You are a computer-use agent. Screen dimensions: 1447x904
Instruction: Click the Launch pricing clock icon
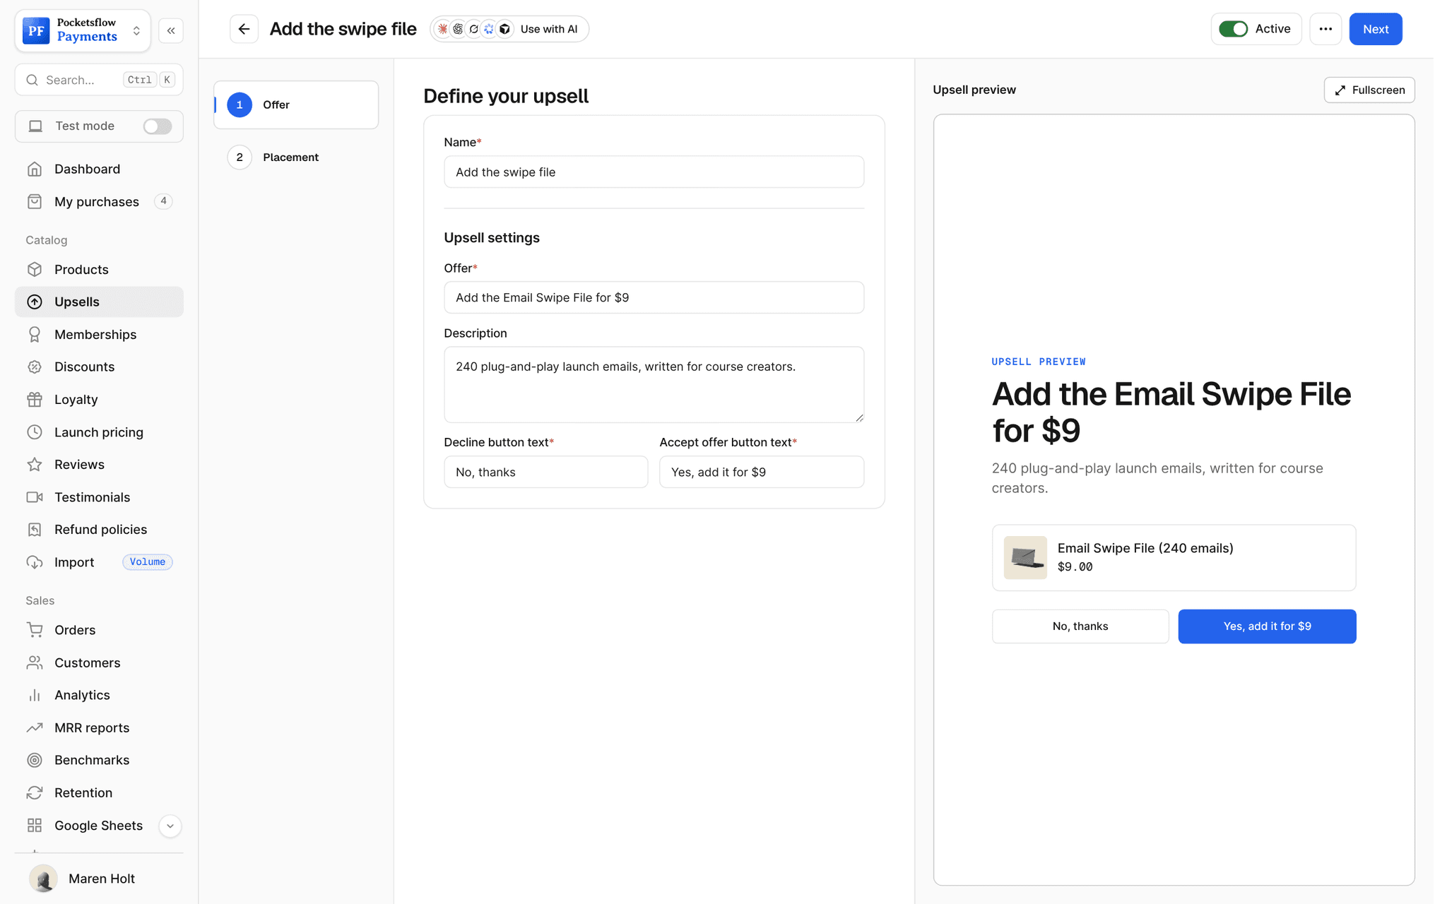(x=35, y=432)
